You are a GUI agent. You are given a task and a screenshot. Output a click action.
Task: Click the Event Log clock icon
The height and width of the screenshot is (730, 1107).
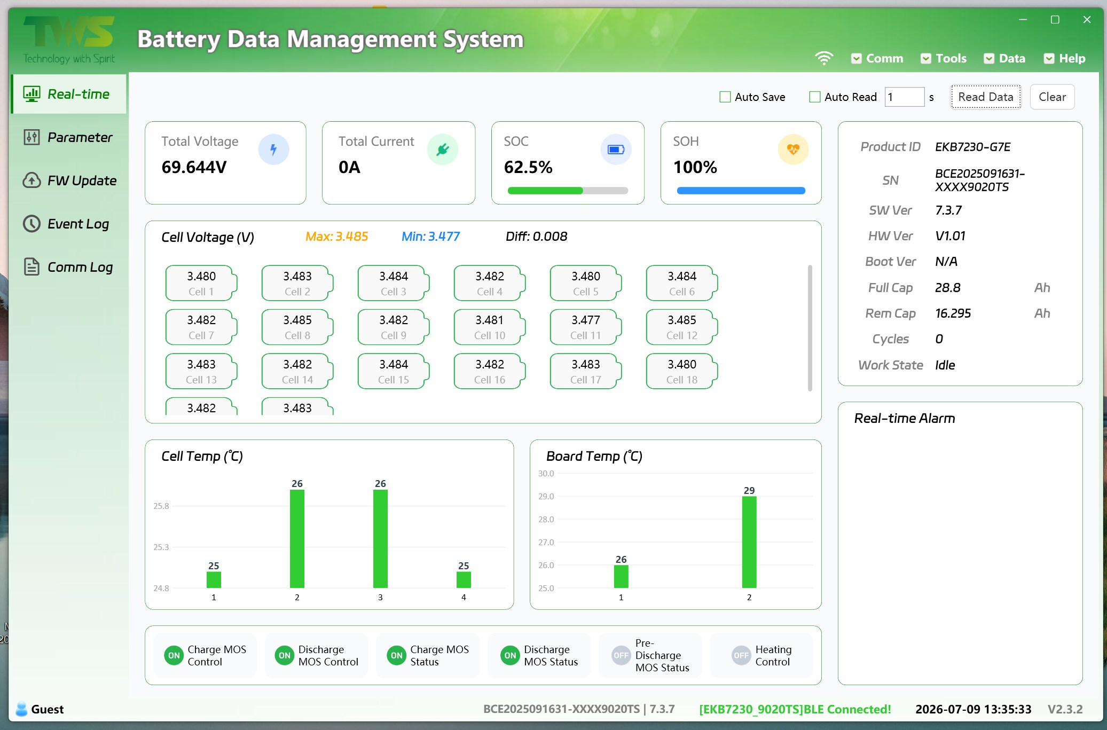[x=32, y=224]
